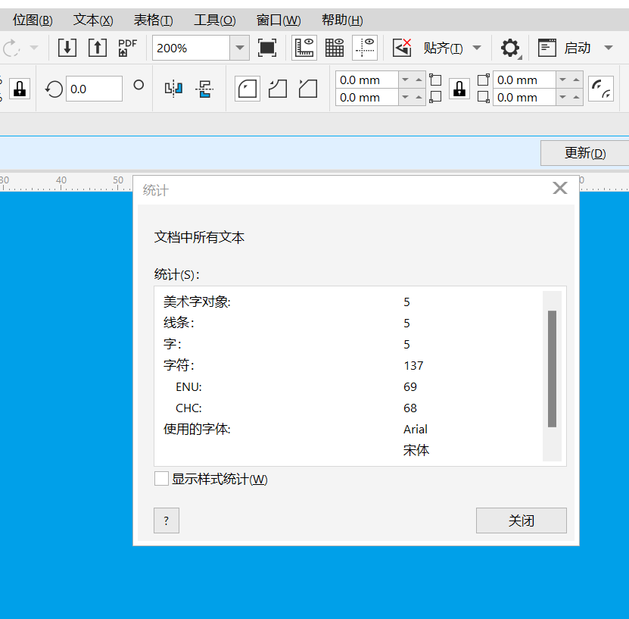This screenshot has height=619, width=629.
Task: Toggle the Rulers visibility icon
Action: point(304,47)
